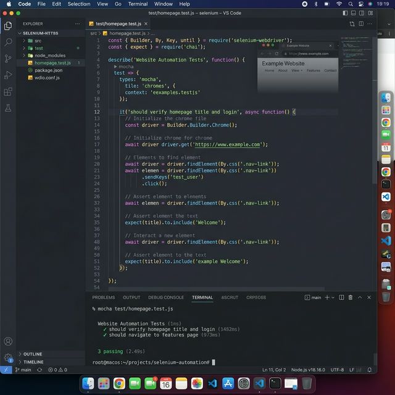Expand the src folder

24,41
